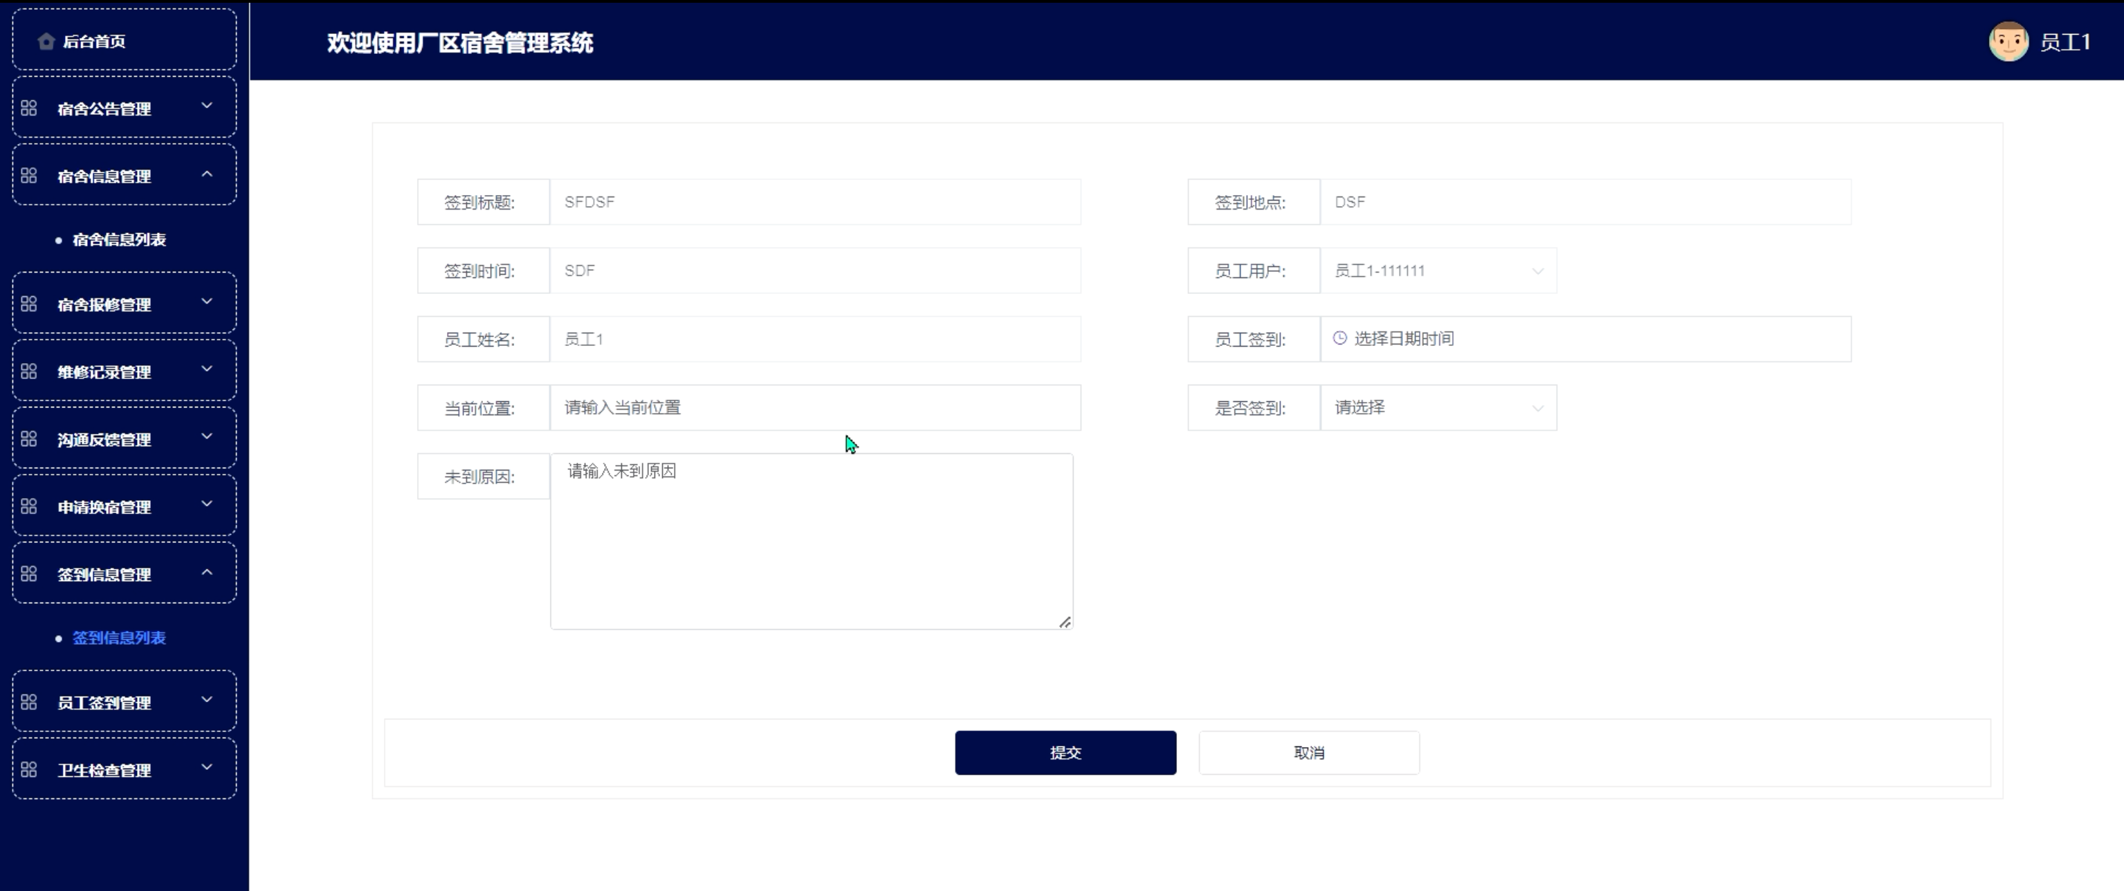Image resolution: width=2124 pixels, height=891 pixels.
Task: Click the grid icon beside 沟通反馈管理
Action: 29,439
